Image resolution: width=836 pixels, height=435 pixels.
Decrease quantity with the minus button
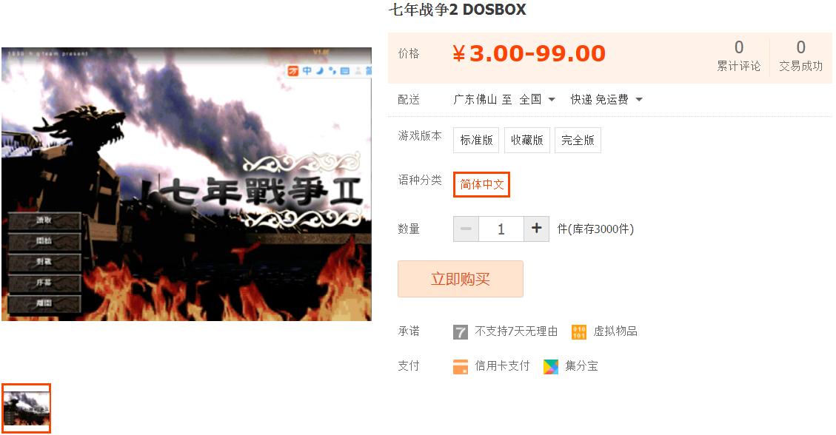pyautogui.click(x=466, y=229)
